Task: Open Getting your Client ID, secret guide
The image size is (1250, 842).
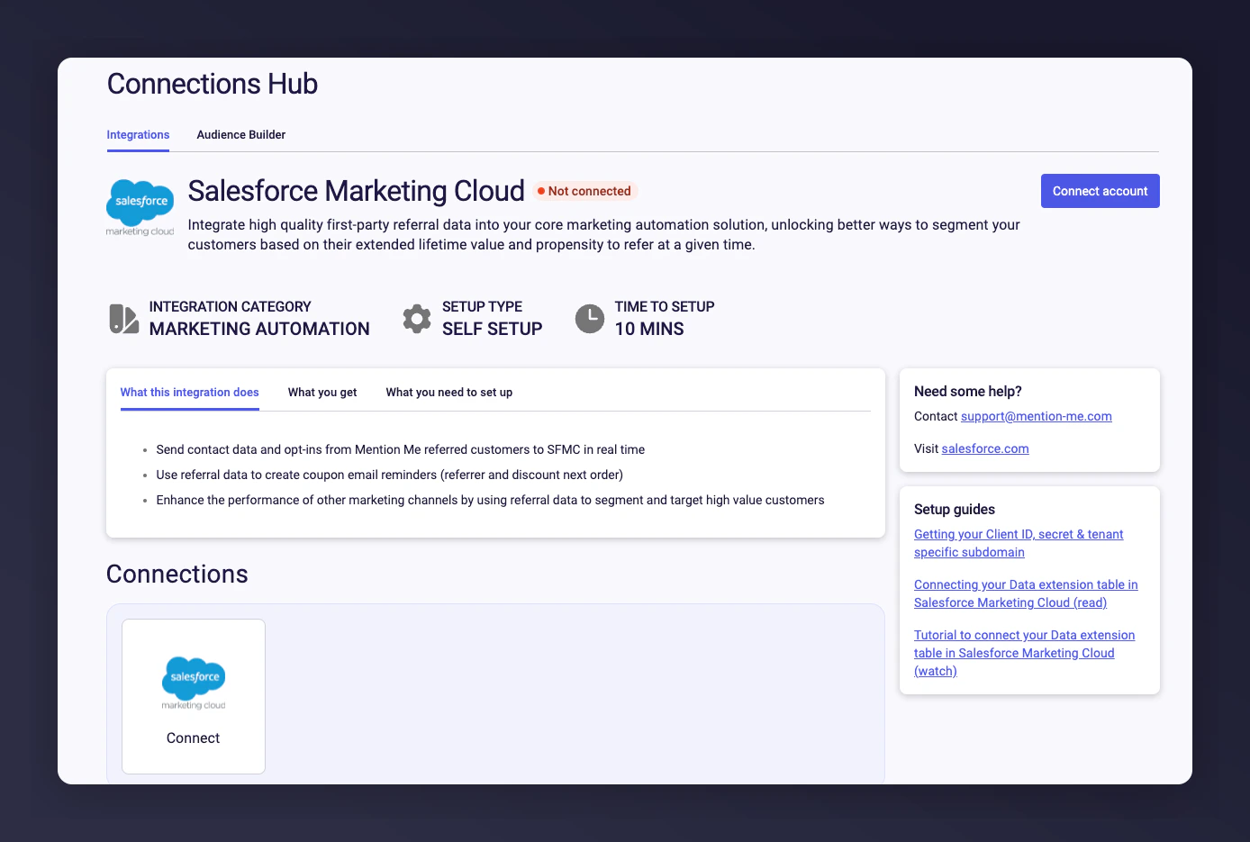Action: click(x=1019, y=543)
